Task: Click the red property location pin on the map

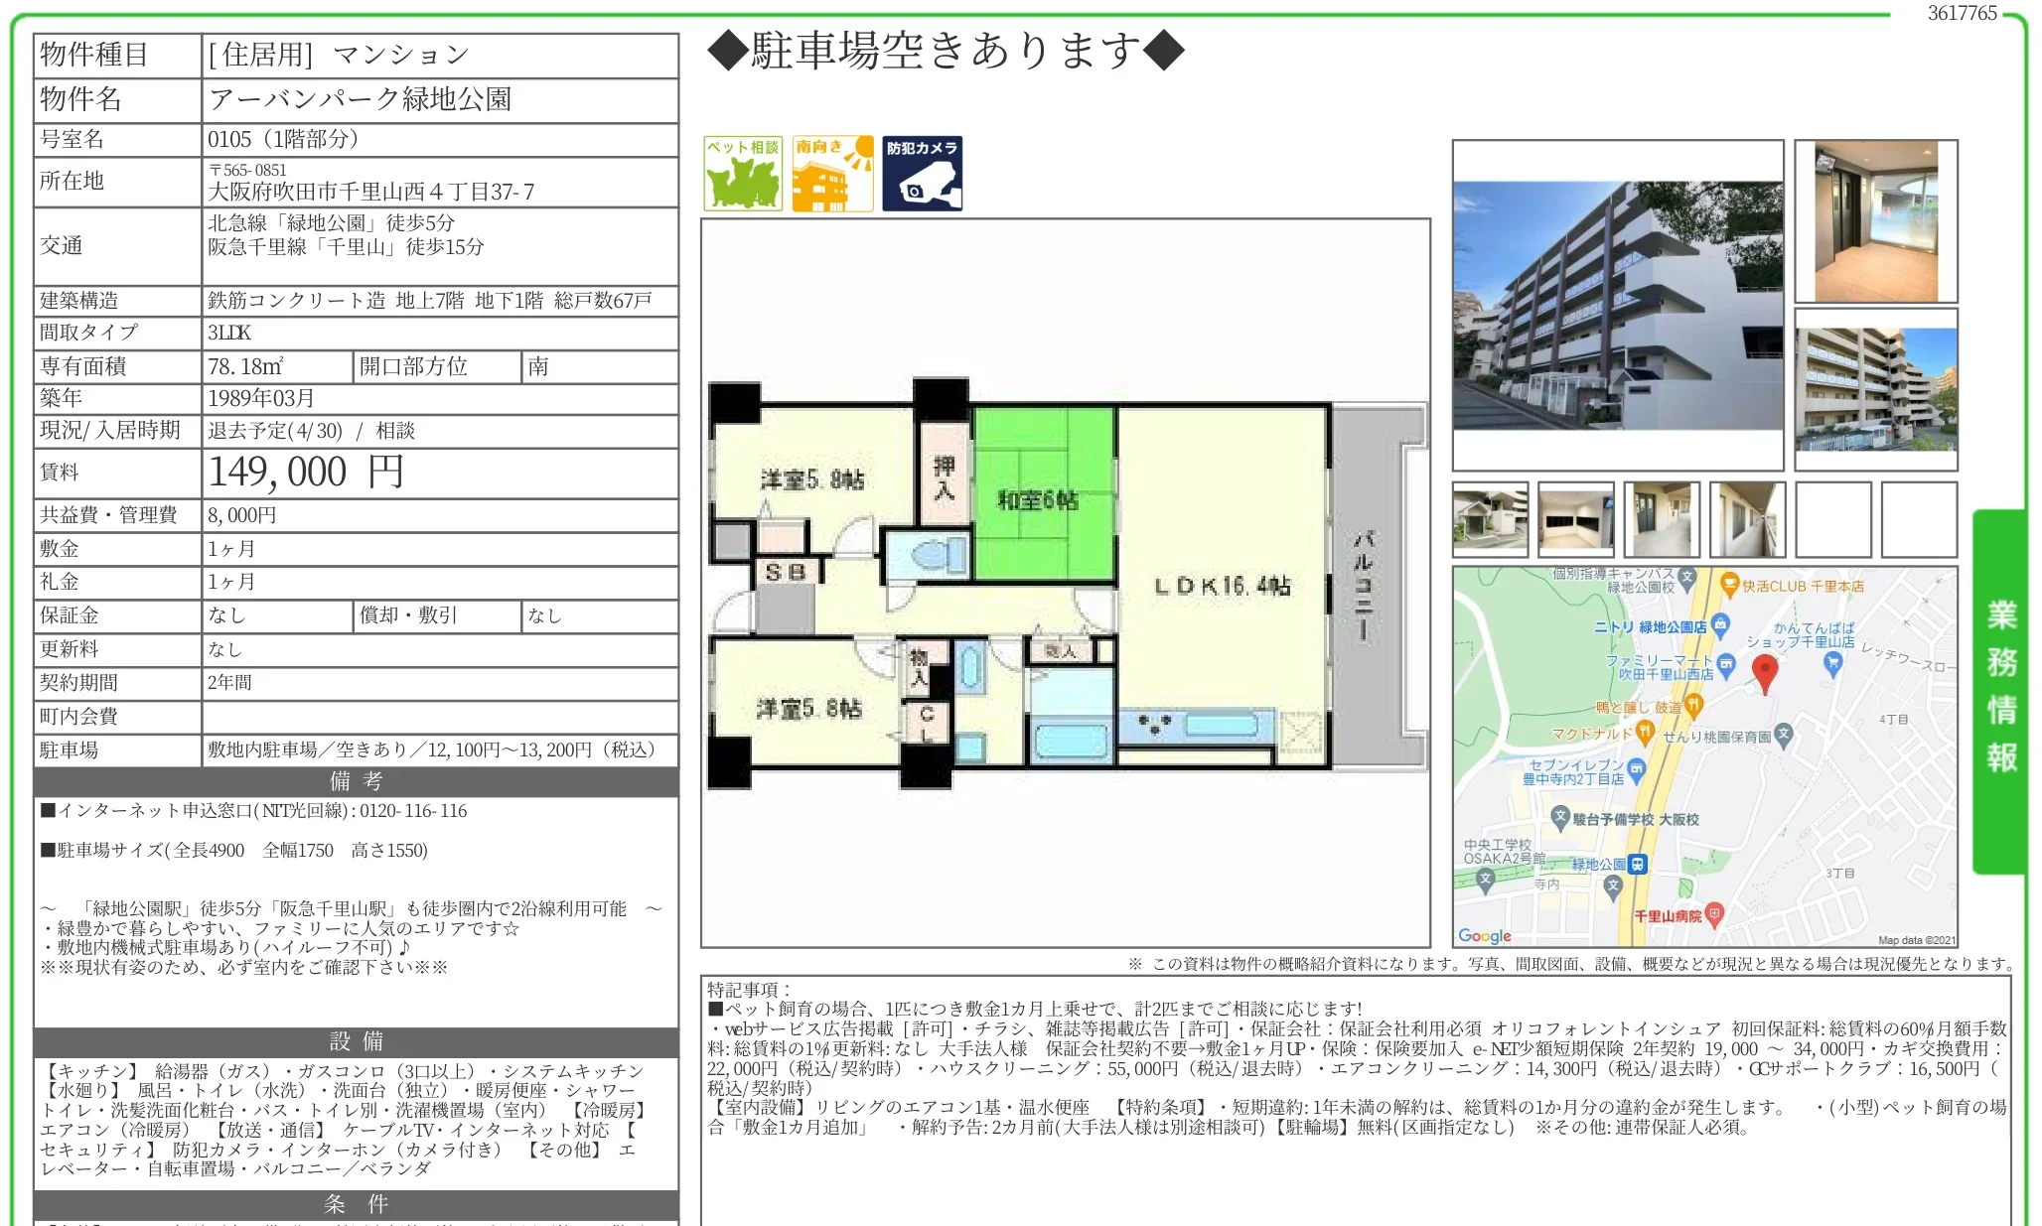Action: point(1767,671)
